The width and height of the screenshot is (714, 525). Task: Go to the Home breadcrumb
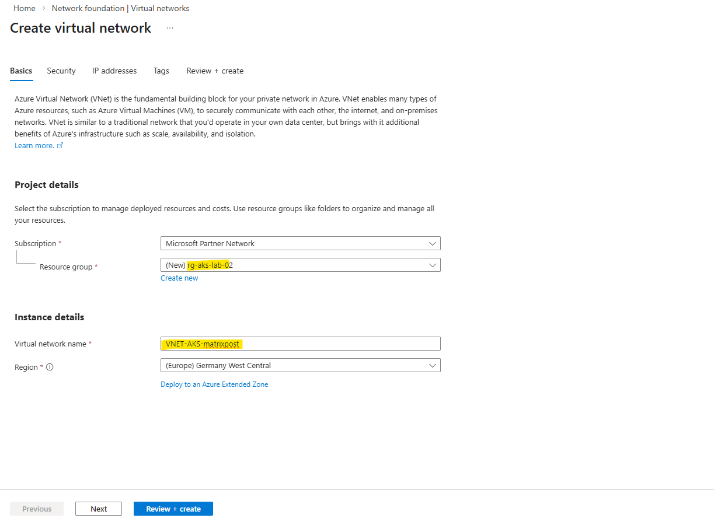(x=25, y=8)
